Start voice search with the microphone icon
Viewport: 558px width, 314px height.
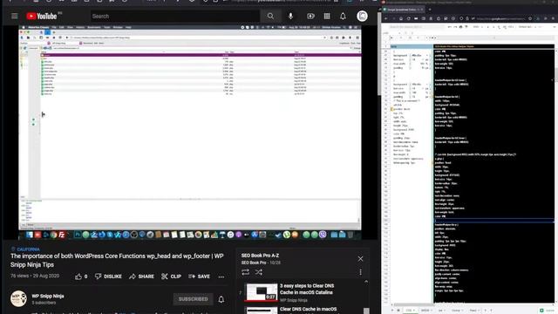(x=290, y=16)
